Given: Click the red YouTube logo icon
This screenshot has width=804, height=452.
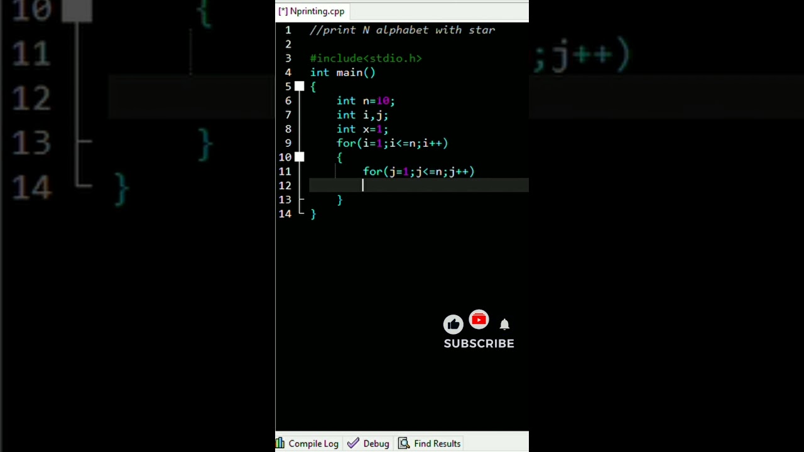Looking at the screenshot, I should point(479,320).
